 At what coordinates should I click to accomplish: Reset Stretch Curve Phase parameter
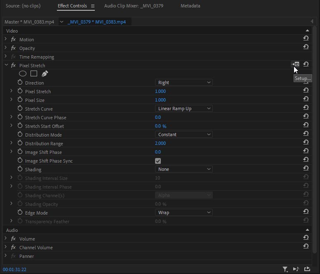[306, 116]
